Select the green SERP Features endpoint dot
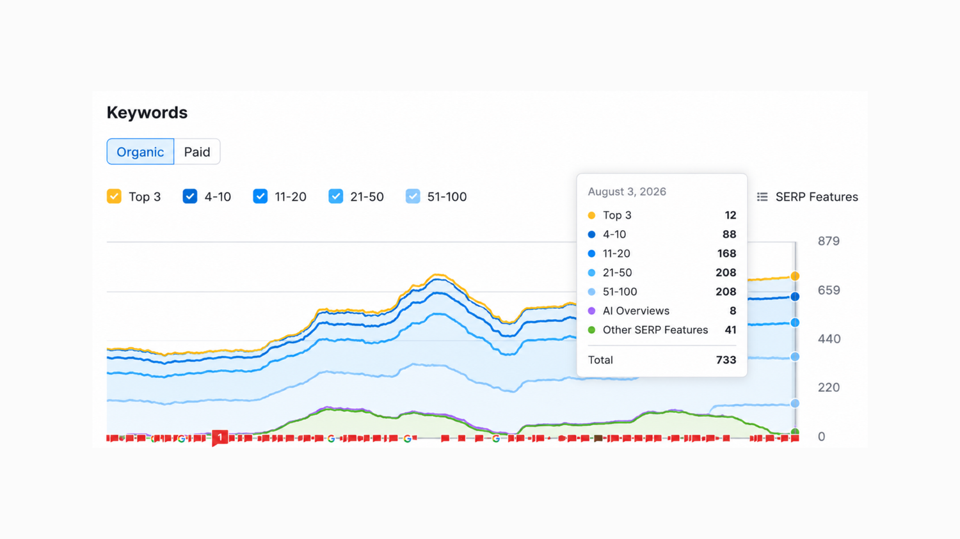This screenshot has height=539, width=960. point(795,433)
